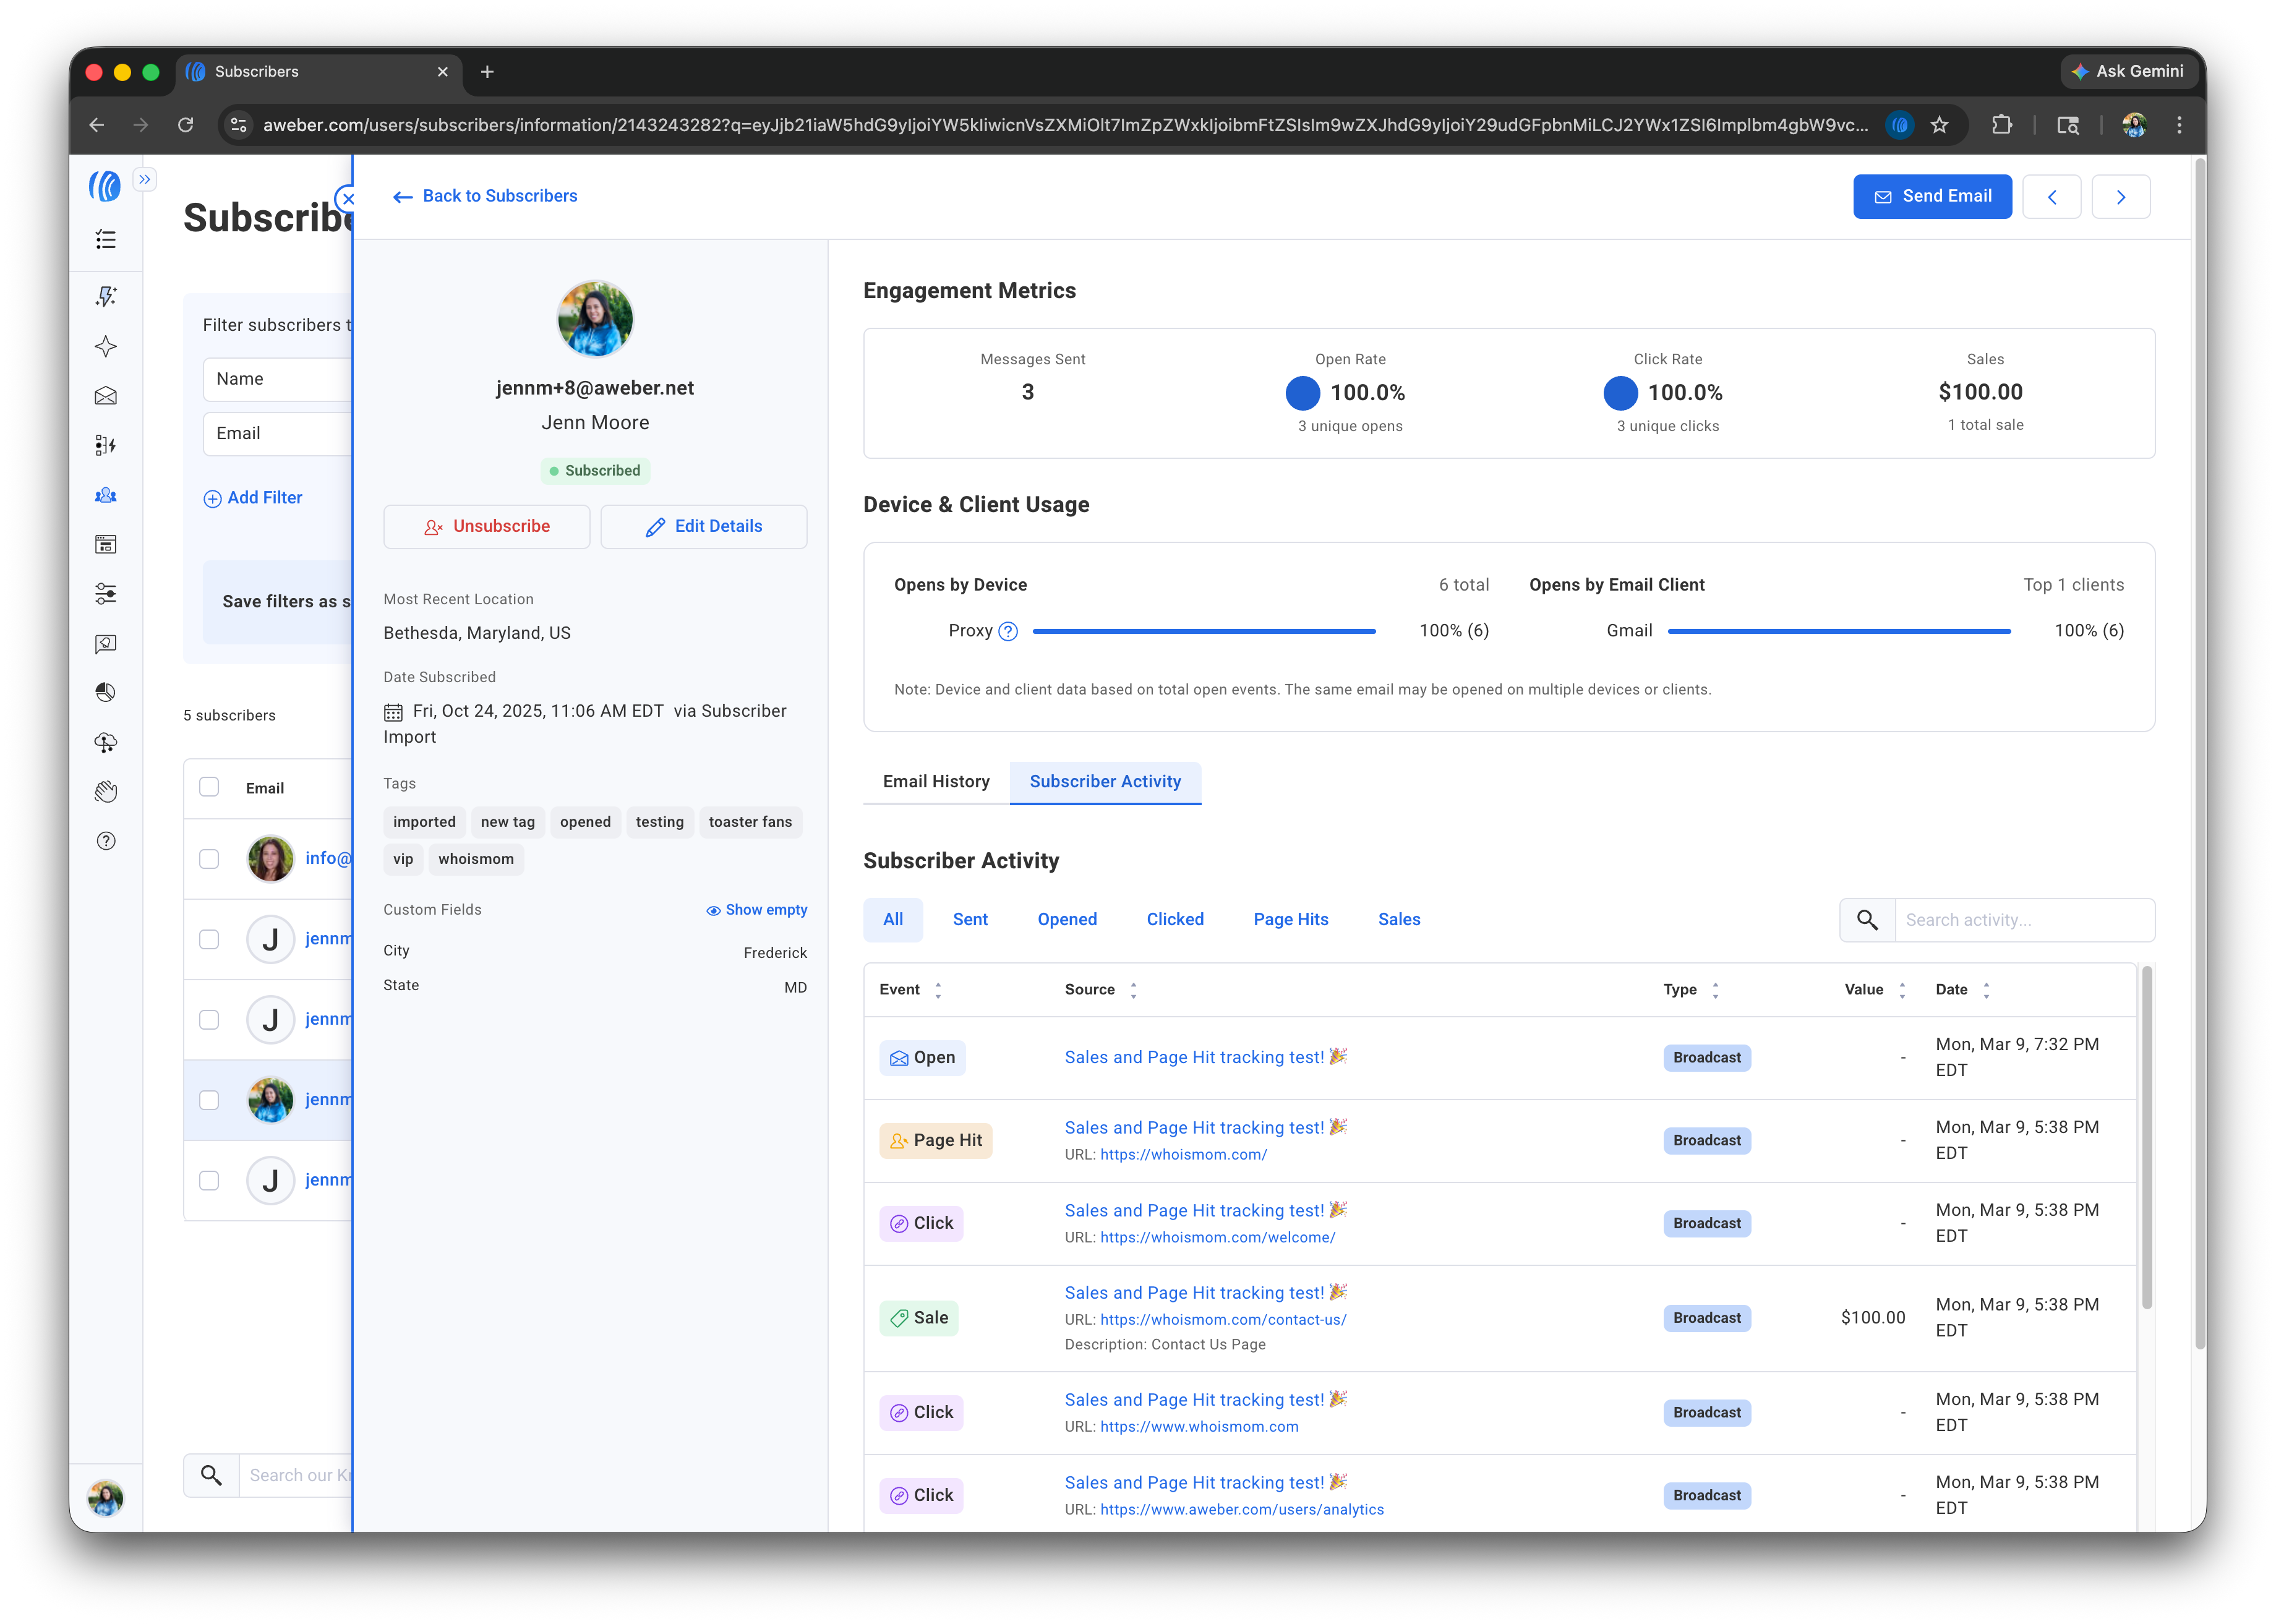Go to next subscriber with right chevron

pos(2120,197)
